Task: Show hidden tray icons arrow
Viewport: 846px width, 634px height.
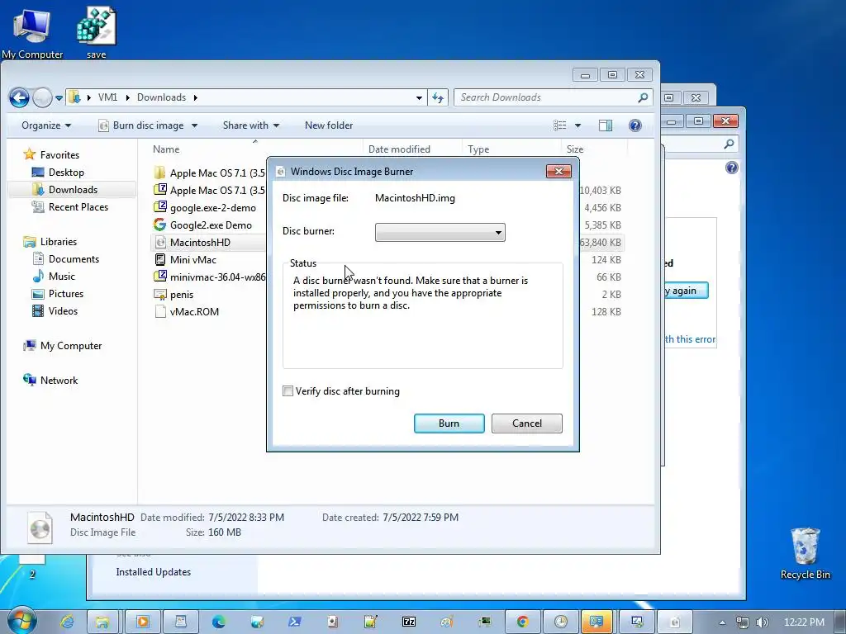Action: click(x=722, y=622)
